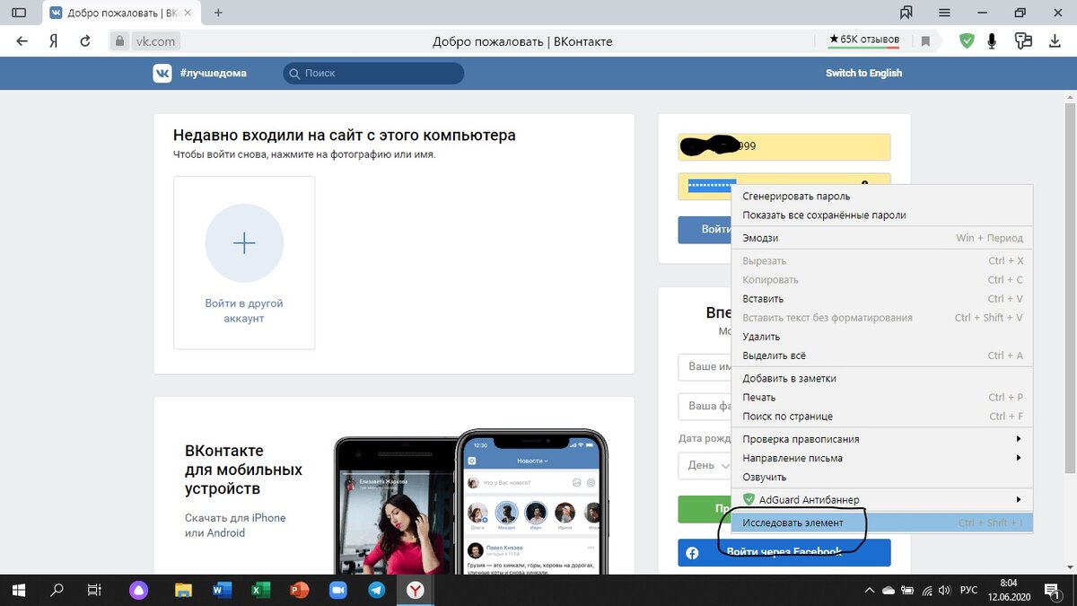The height and width of the screenshot is (606, 1077).
Task: Open Windows taskbar search
Action: pyautogui.click(x=57, y=590)
